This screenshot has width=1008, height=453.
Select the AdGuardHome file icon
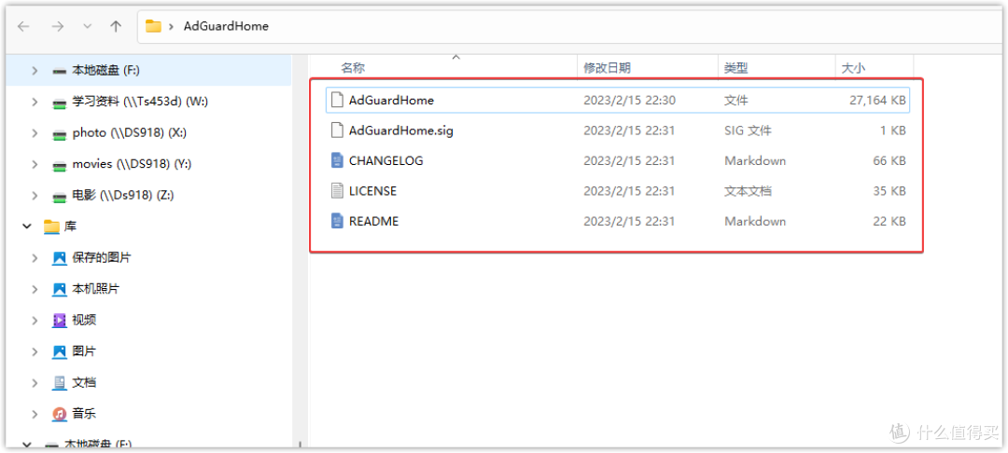pyautogui.click(x=338, y=100)
